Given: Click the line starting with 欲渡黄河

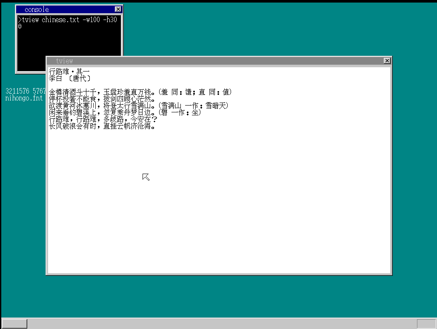Looking at the screenshot, I should pyautogui.click(x=139, y=106).
